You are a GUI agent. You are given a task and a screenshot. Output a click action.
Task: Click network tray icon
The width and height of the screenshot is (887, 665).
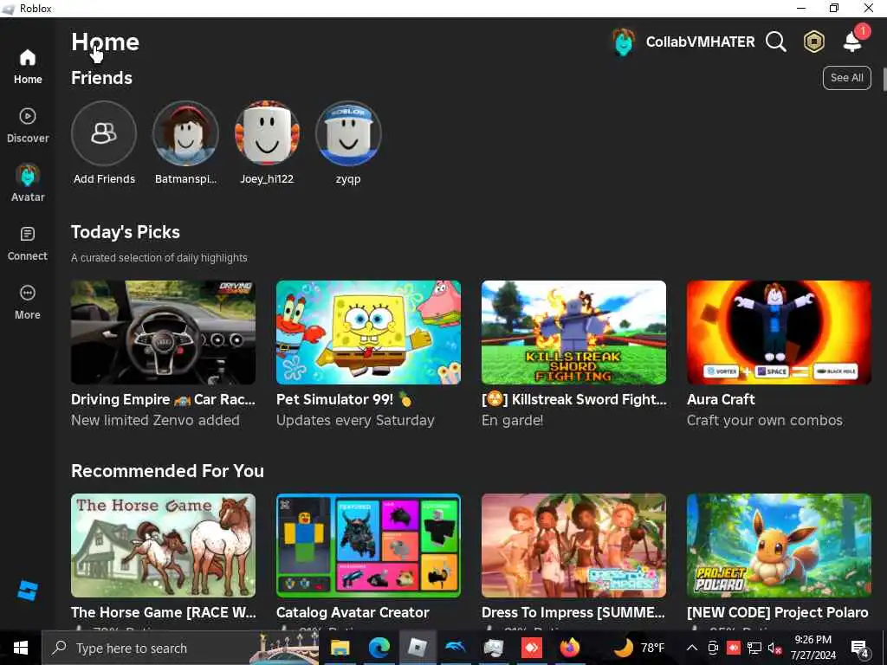[x=754, y=648]
